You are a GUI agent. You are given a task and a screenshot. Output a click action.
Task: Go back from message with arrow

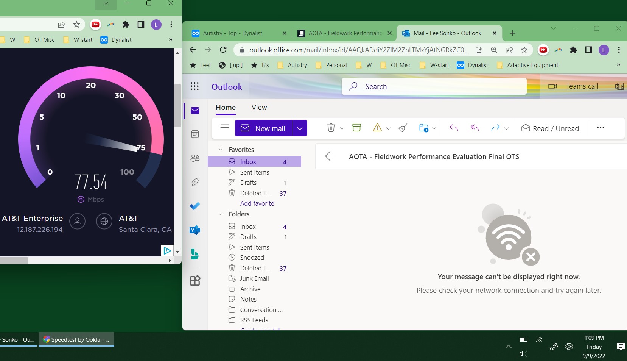click(x=330, y=156)
